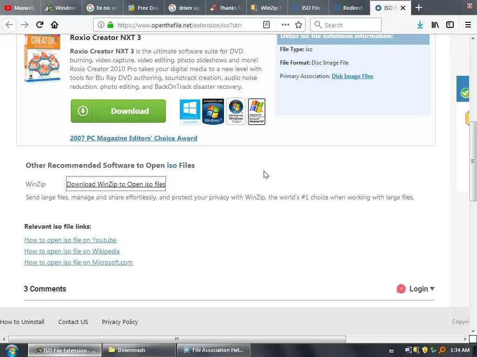Open page actions three-dot menu
This screenshot has width=477, height=357.
[286, 25]
